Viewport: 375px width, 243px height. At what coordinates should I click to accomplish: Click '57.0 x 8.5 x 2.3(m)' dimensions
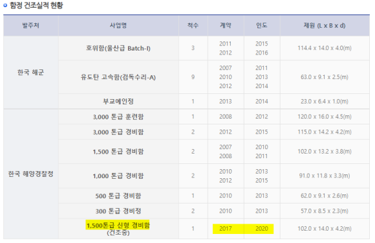tap(325, 211)
